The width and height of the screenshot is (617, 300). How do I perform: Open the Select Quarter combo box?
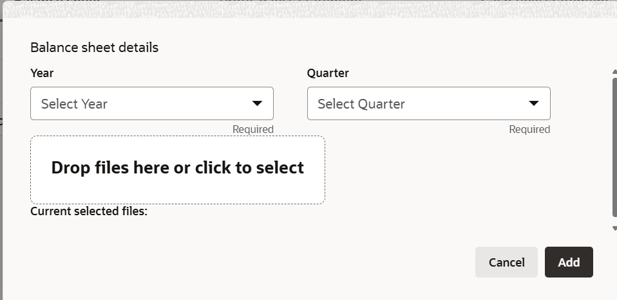pyautogui.click(x=428, y=103)
